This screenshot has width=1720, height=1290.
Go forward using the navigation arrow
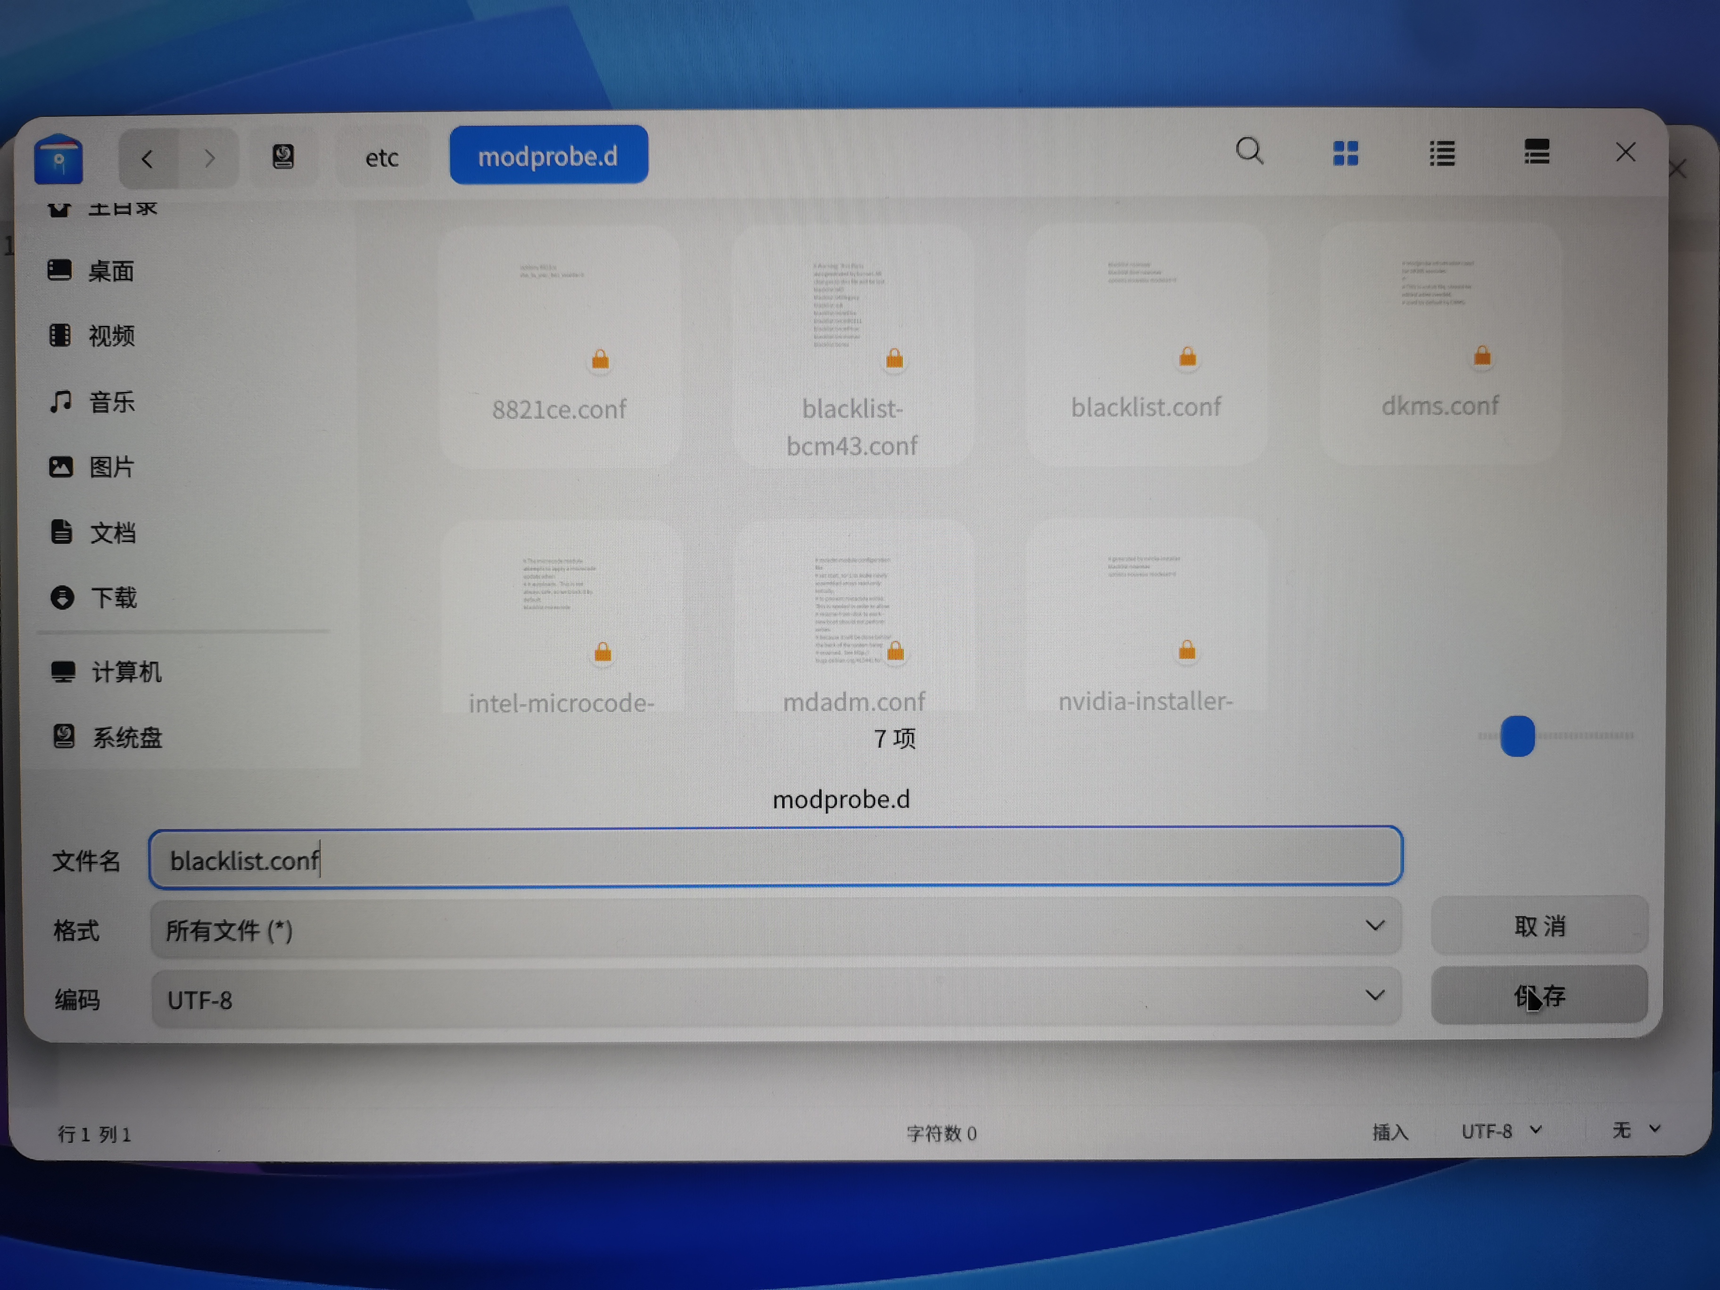pyautogui.click(x=208, y=159)
